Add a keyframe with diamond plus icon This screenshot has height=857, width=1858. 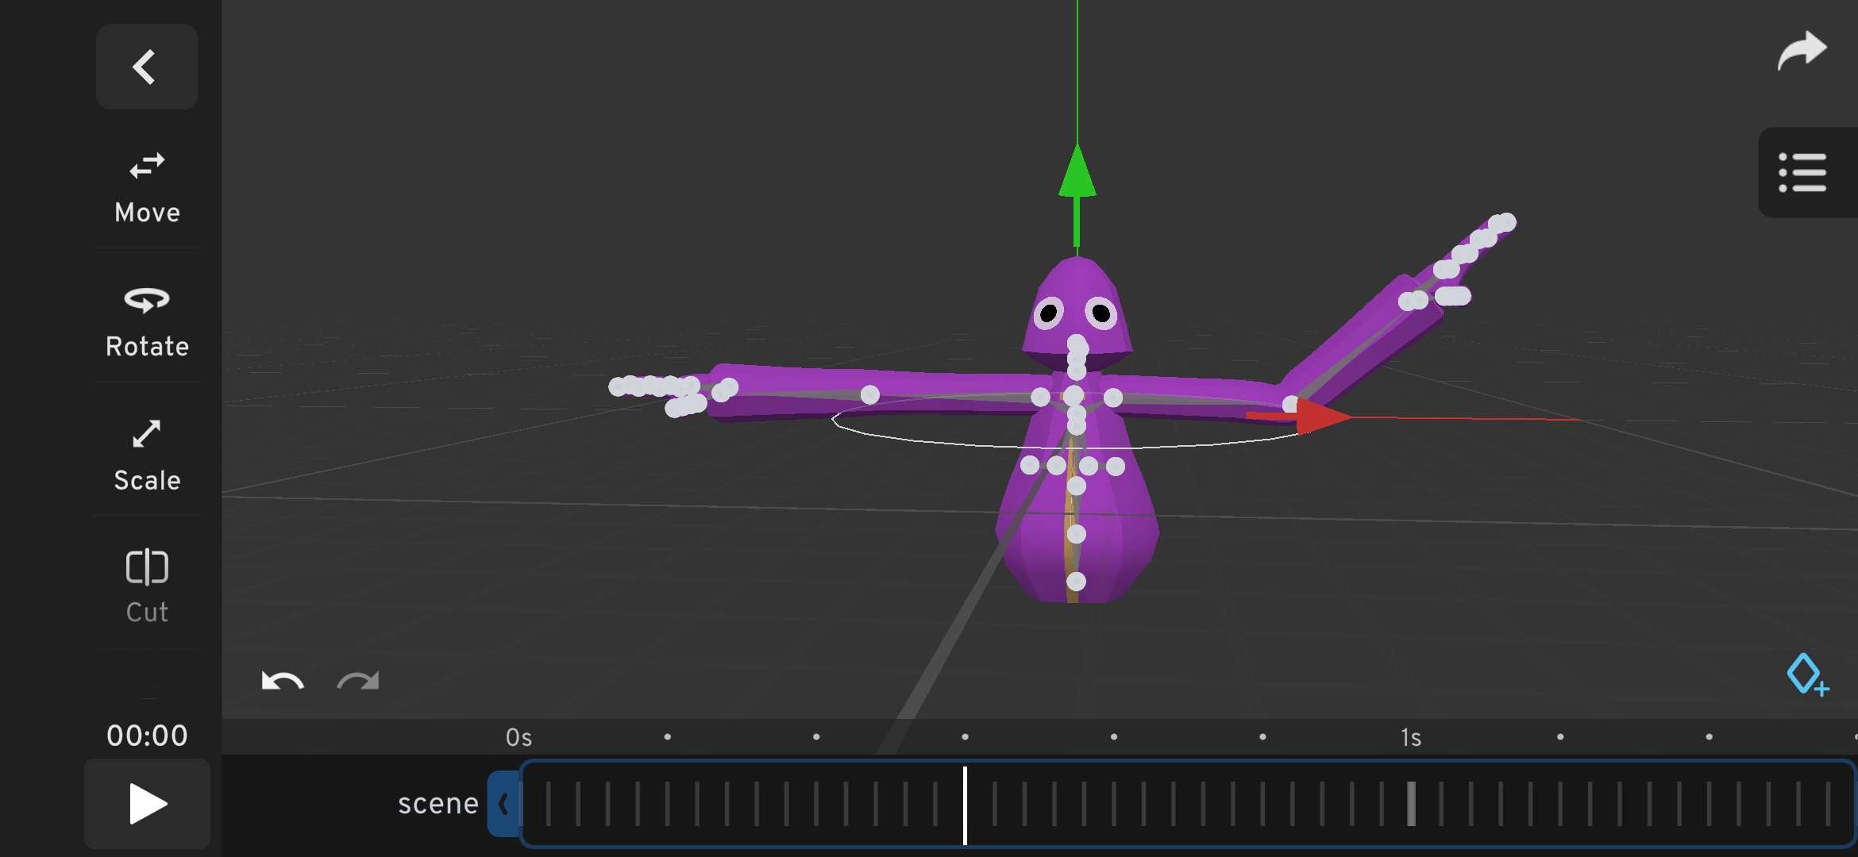(1807, 675)
